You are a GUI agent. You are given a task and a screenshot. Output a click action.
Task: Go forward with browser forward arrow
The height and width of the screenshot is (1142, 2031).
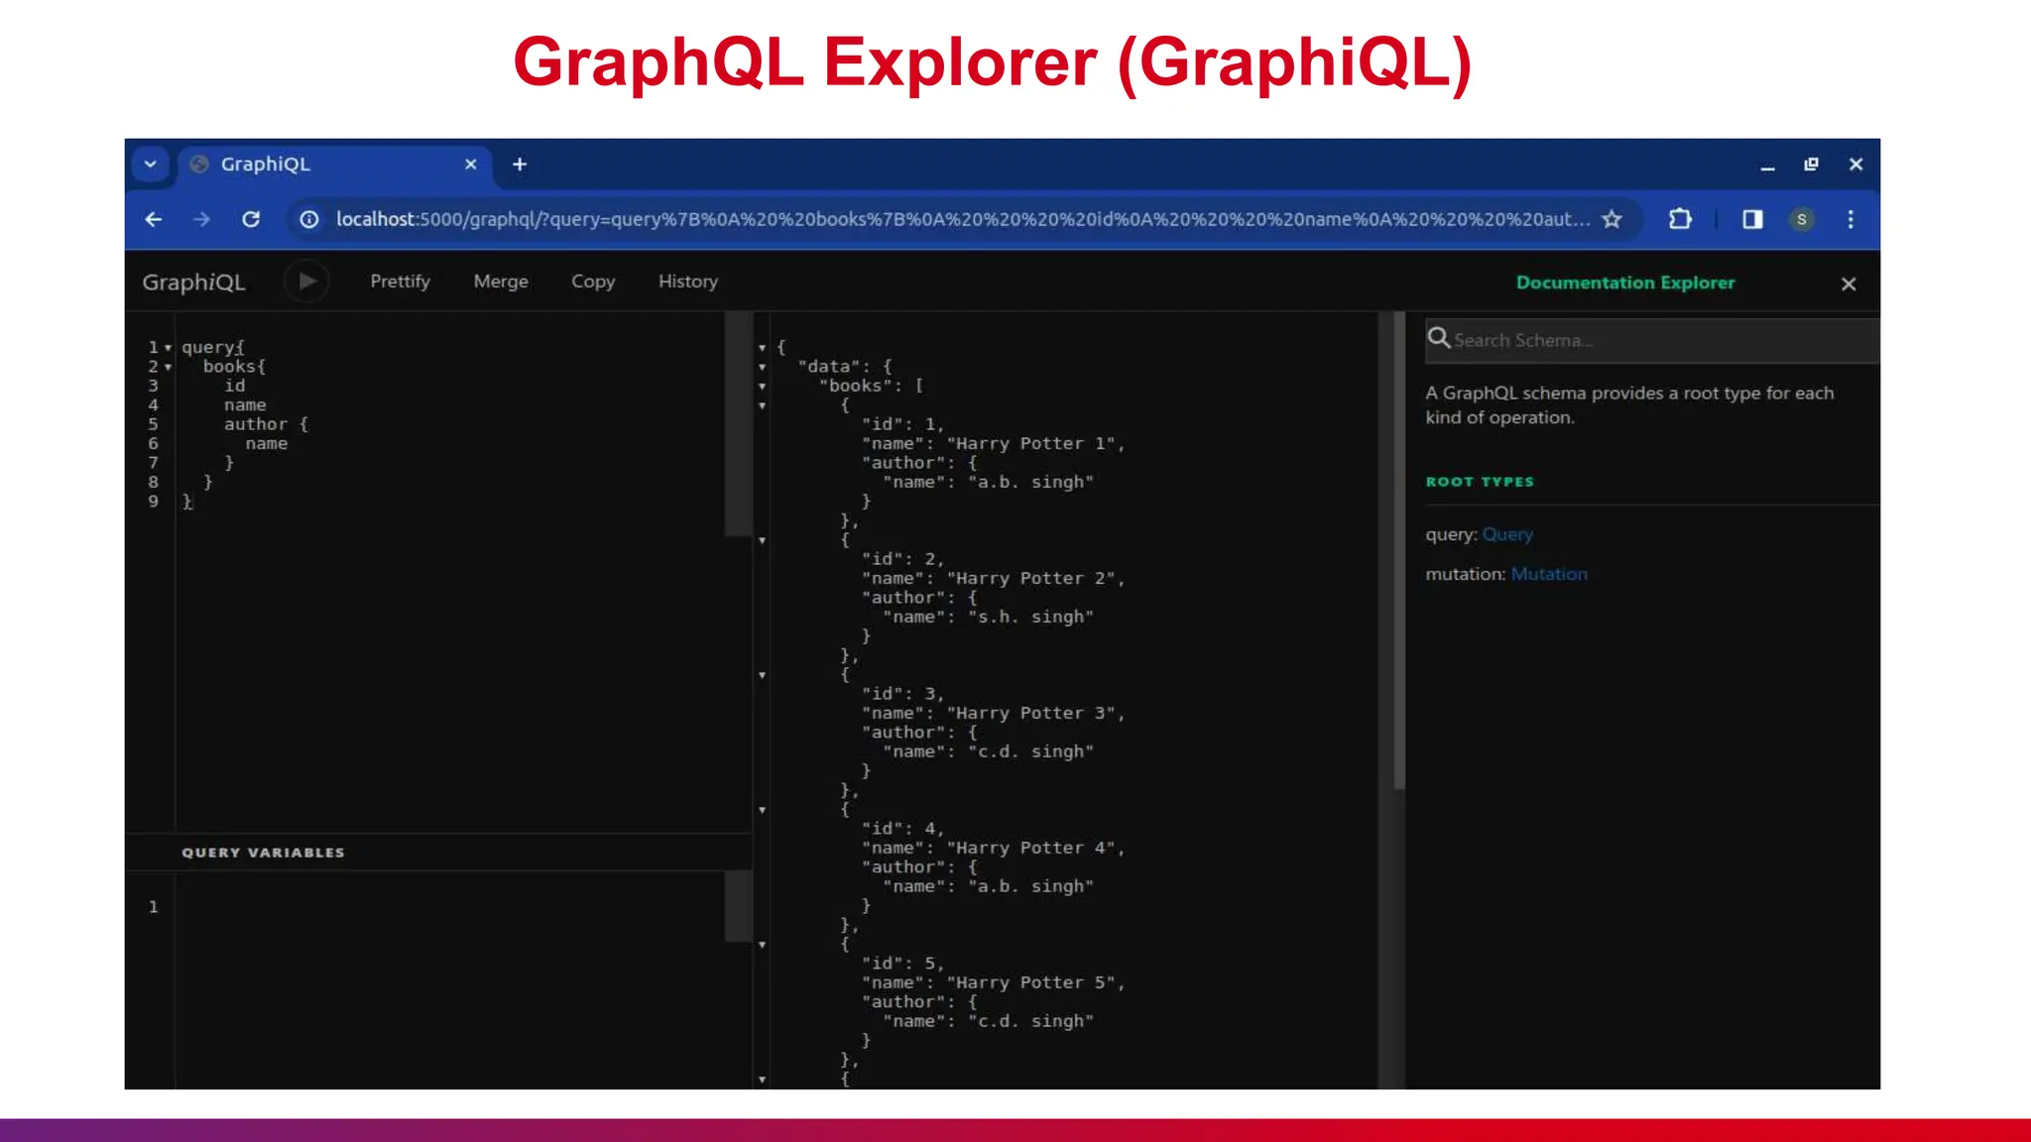[x=201, y=219]
